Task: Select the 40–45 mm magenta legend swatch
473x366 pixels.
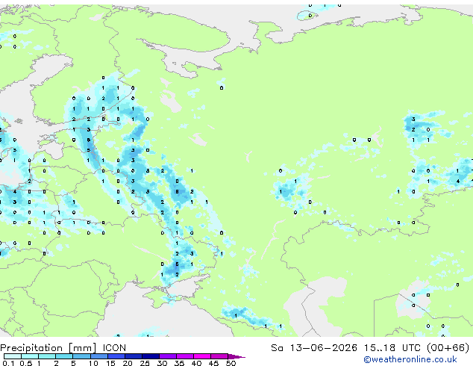Action: pyautogui.click(x=202, y=356)
